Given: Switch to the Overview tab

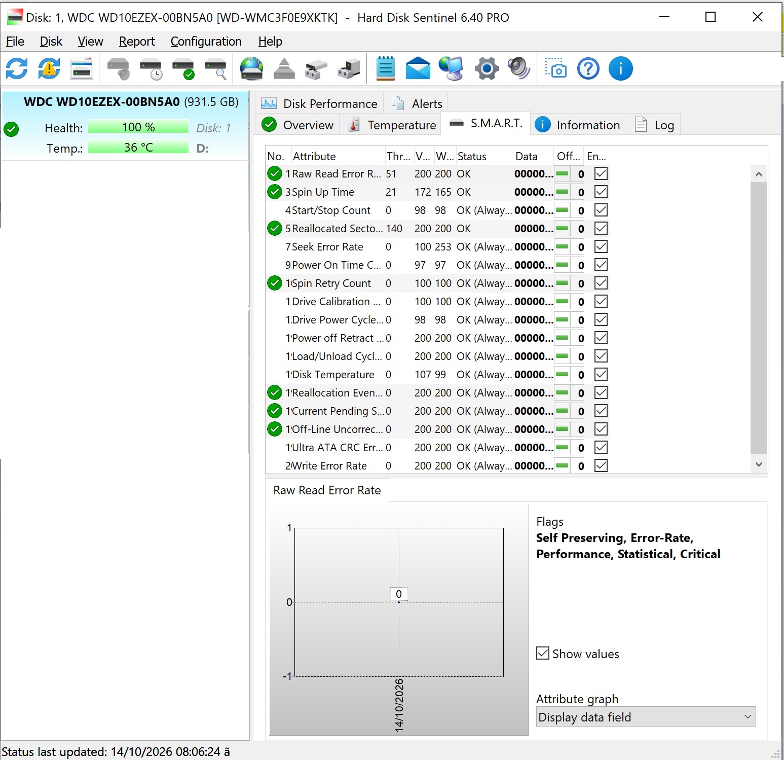Looking at the screenshot, I should [x=298, y=125].
